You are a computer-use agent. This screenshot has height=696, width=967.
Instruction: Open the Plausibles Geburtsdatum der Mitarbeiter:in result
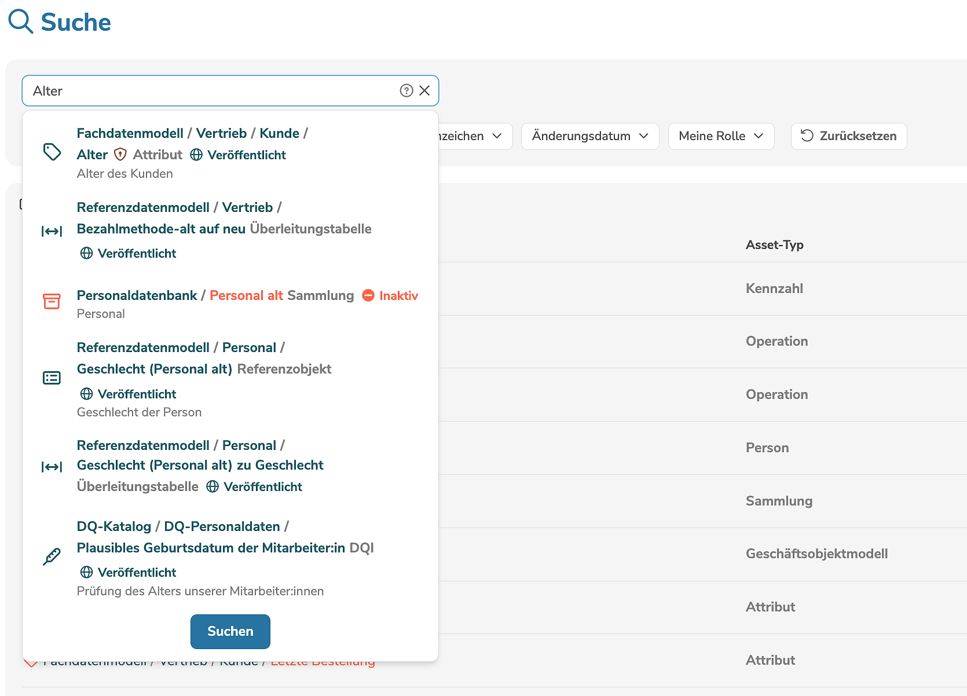click(x=211, y=548)
